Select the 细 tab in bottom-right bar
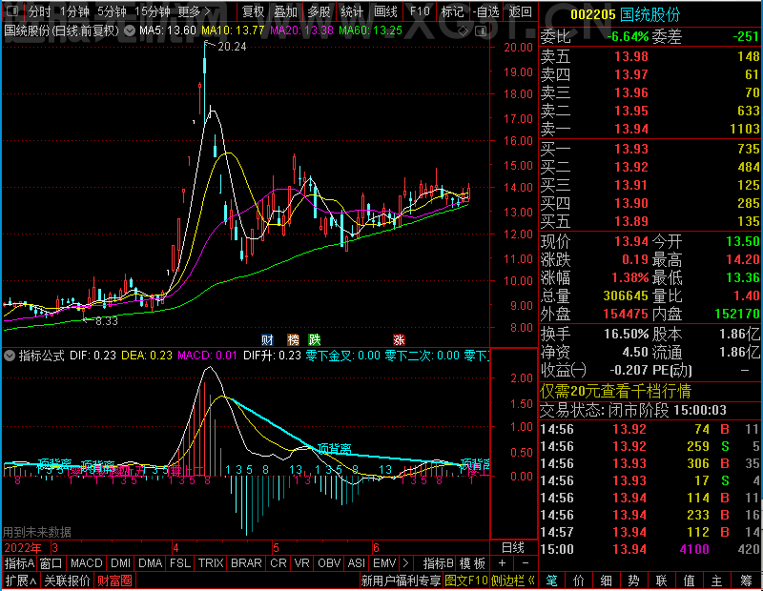The width and height of the screenshot is (763, 591). (607, 581)
